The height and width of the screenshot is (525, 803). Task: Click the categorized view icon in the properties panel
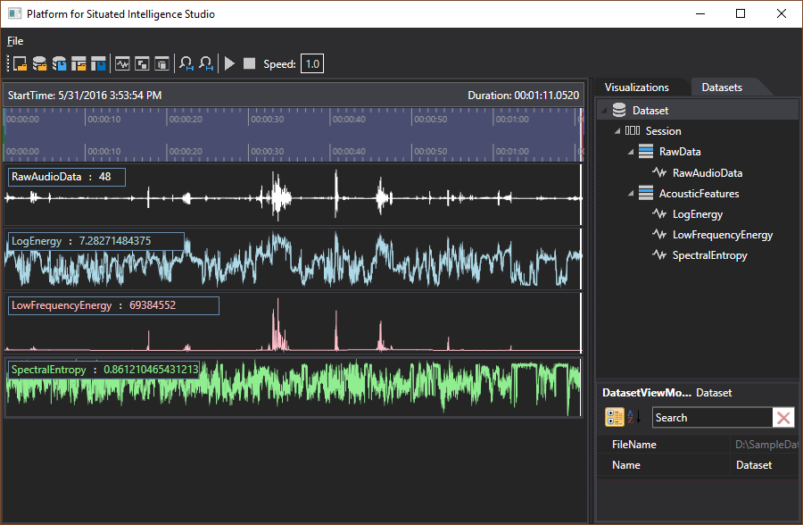click(x=614, y=416)
